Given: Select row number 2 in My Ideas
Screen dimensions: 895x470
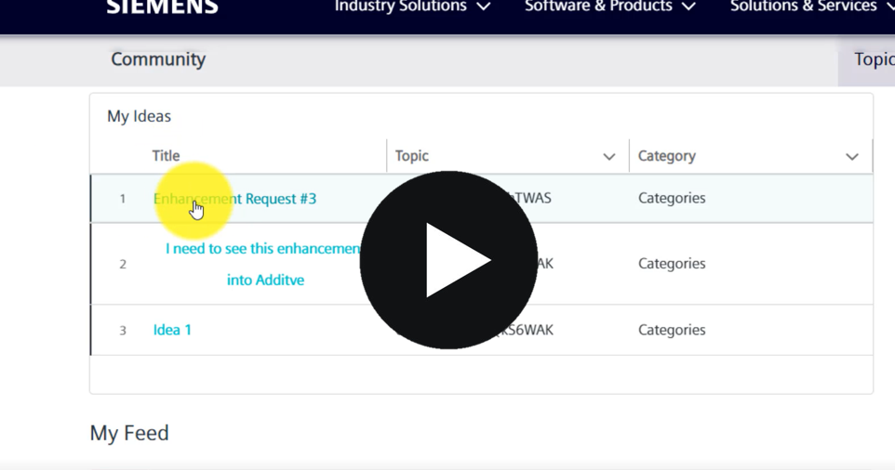Looking at the screenshot, I should (123, 265).
